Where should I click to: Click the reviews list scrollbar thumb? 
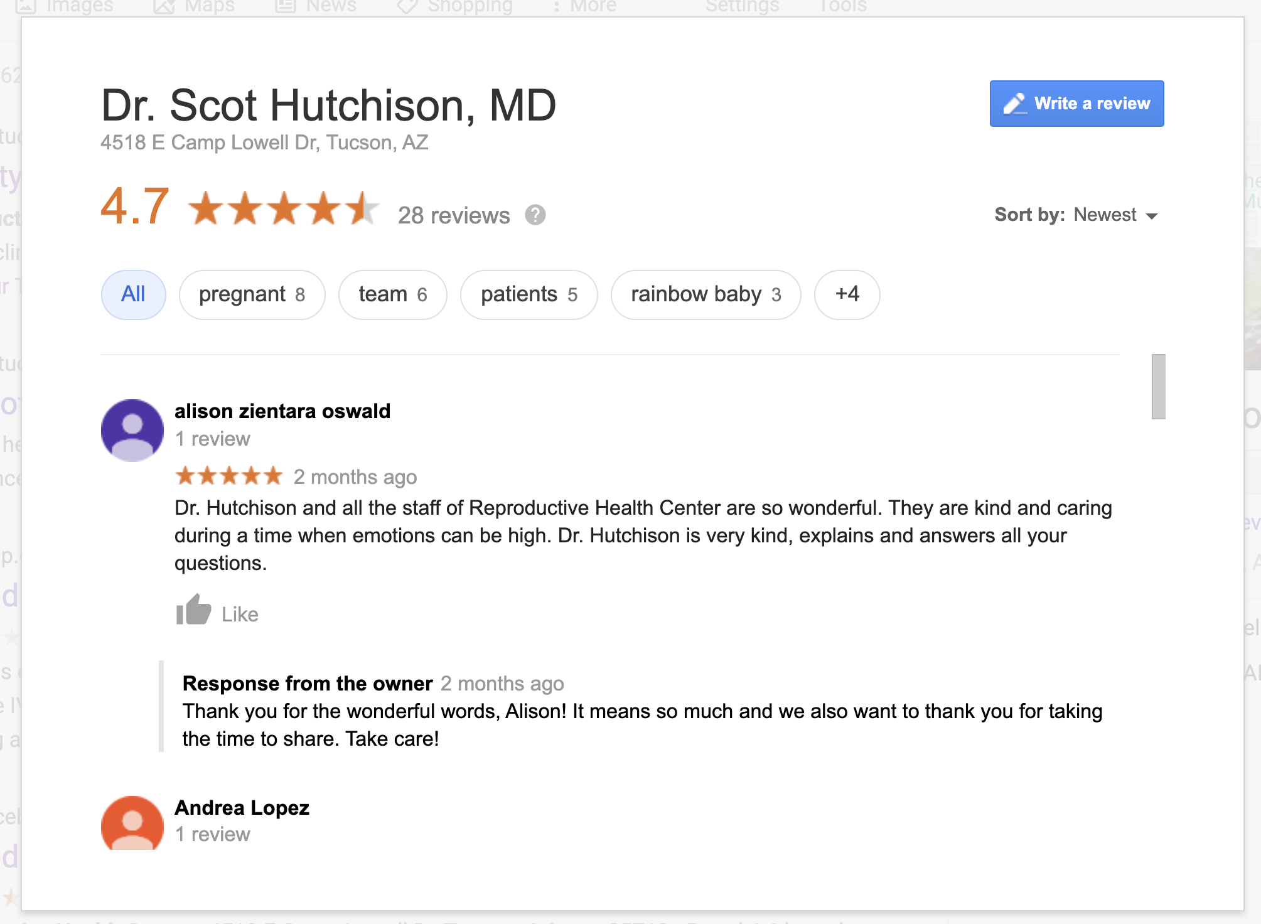pyautogui.click(x=1159, y=386)
